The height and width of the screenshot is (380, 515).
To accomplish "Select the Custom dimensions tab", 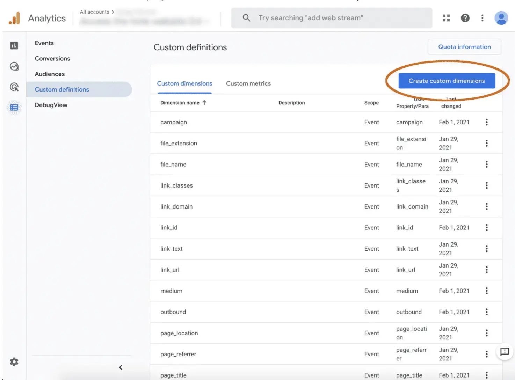I will tap(184, 83).
